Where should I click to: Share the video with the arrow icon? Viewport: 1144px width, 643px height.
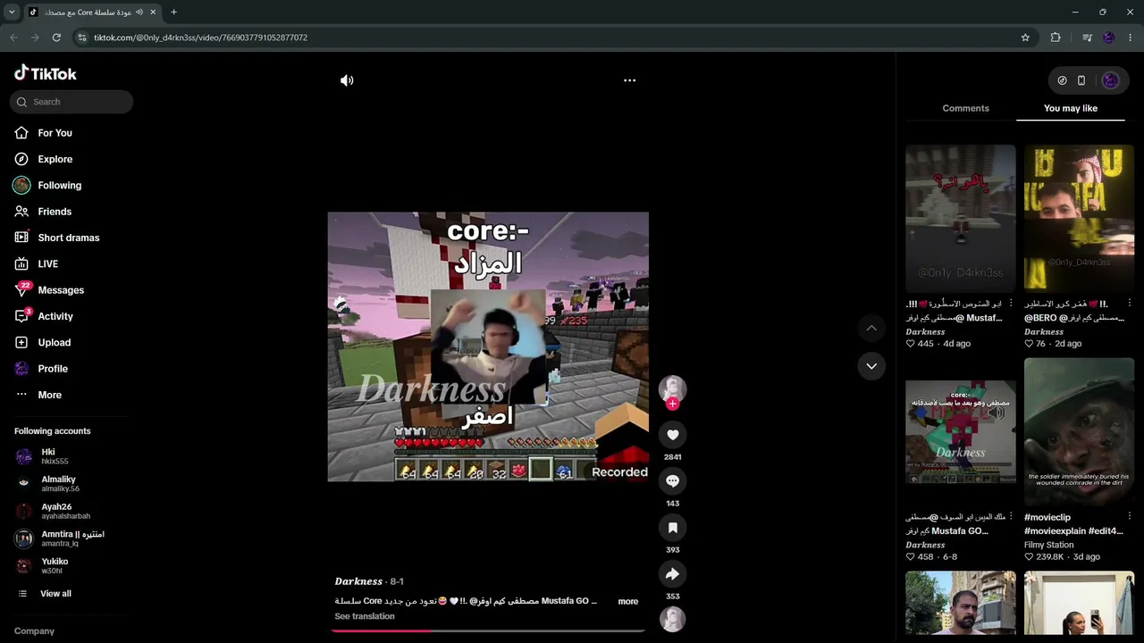673,574
